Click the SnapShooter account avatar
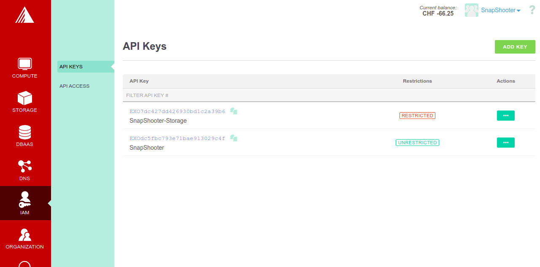The height and width of the screenshot is (267, 540). [471, 10]
